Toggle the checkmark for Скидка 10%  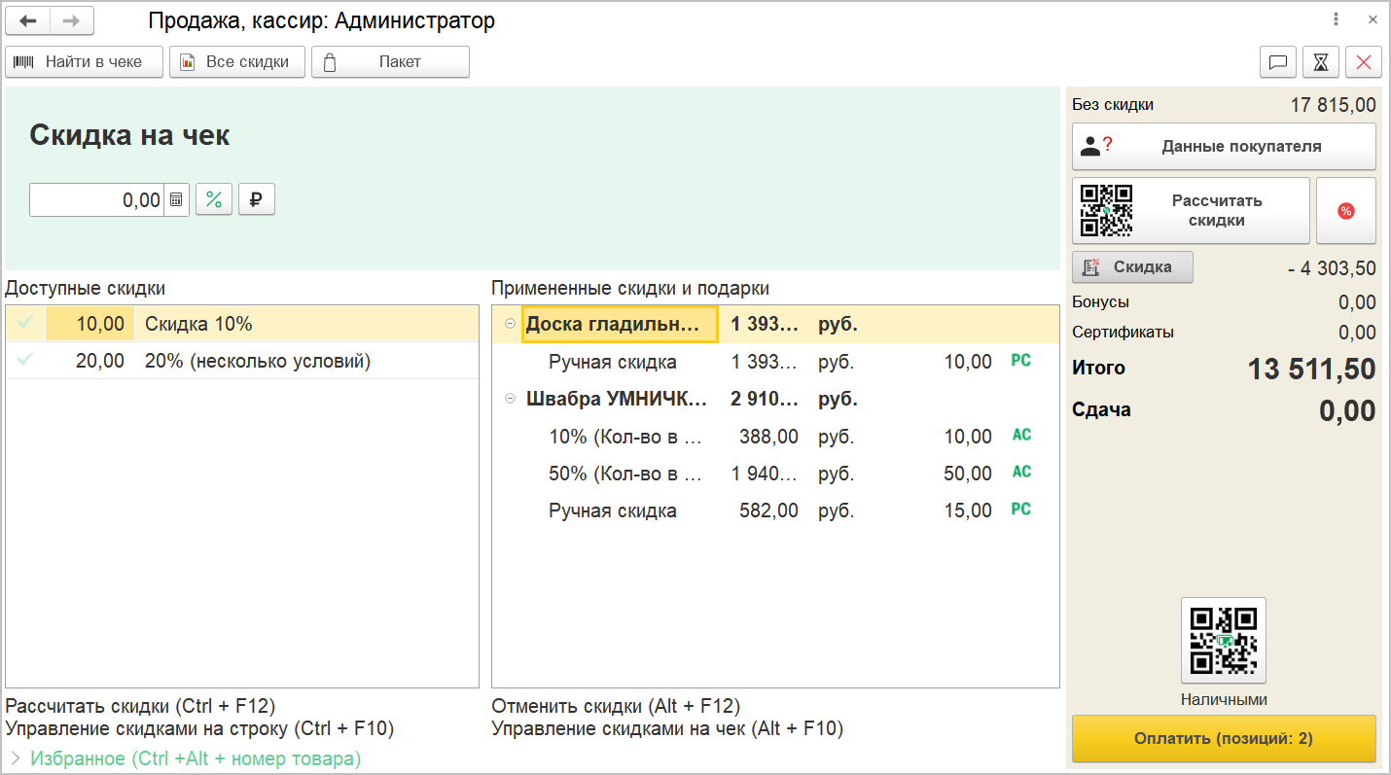pos(25,324)
